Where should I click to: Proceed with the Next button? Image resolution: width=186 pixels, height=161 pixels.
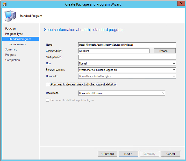tap(128, 154)
